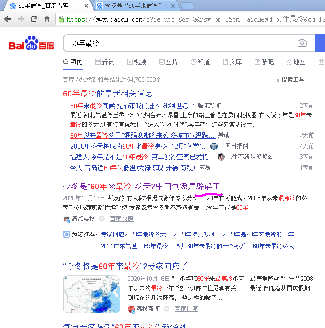Open 今冬是"60年来最冷"冬天?中国气象局辟谣了 result
325x328 pixels.
[142, 186]
